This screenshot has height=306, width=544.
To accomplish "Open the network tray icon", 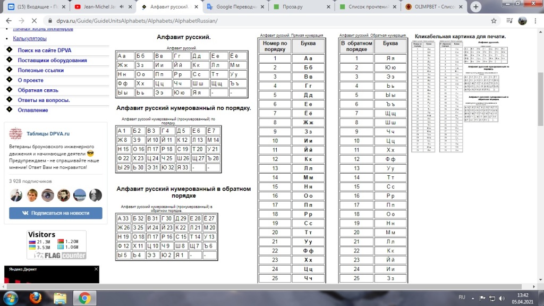I will [x=492, y=298].
